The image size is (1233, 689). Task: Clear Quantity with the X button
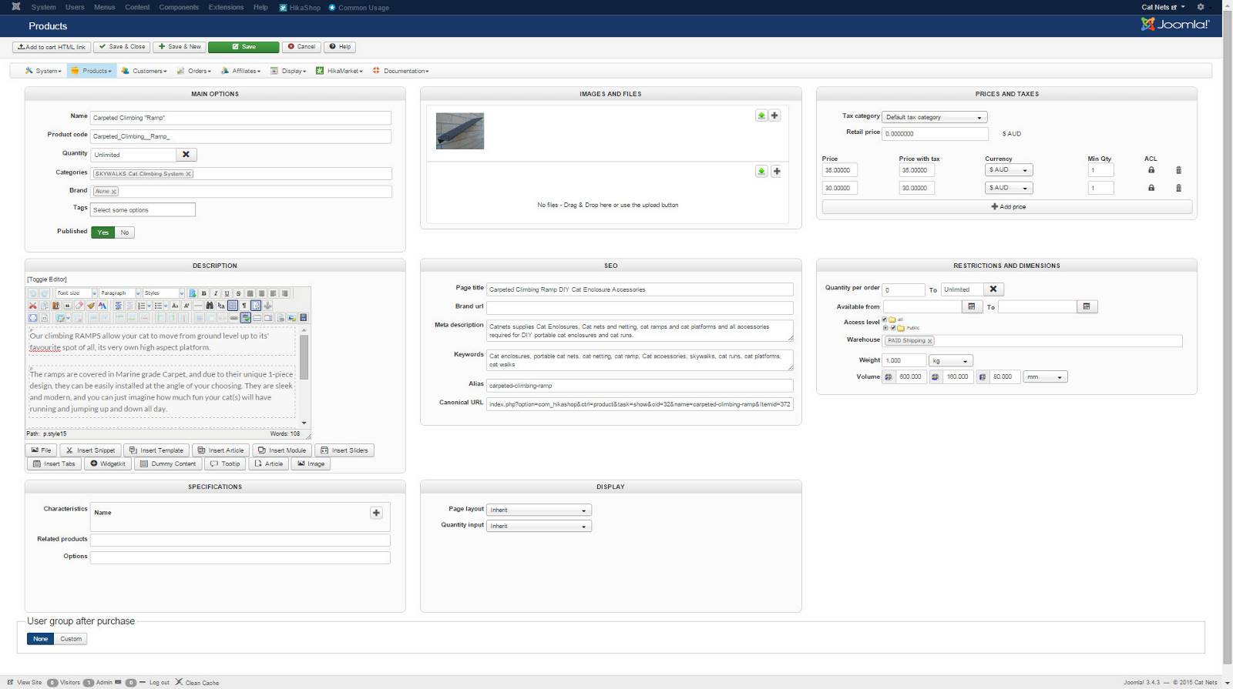(x=186, y=155)
